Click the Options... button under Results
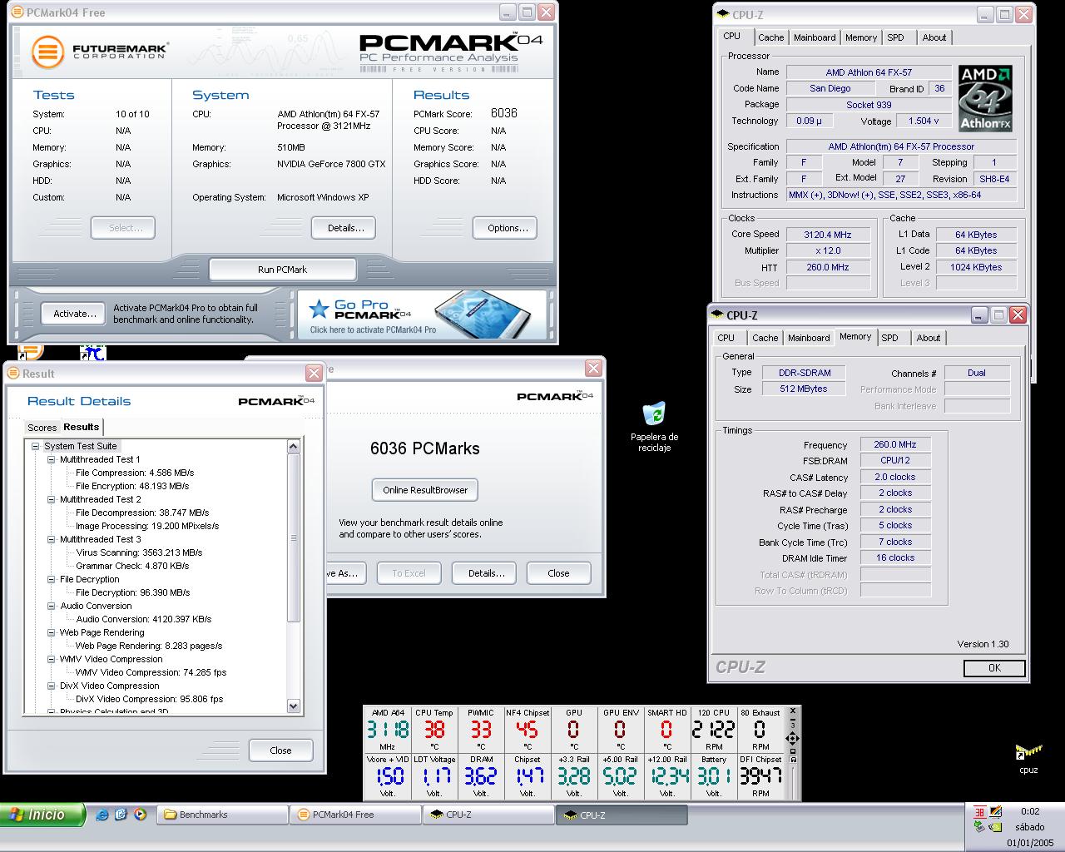The height and width of the screenshot is (852, 1065). point(507,228)
